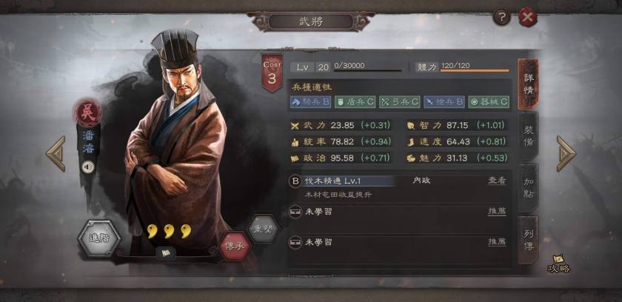Click 推薦 for the first unlearned skill slot
The image size is (622, 302).
click(497, 212)
